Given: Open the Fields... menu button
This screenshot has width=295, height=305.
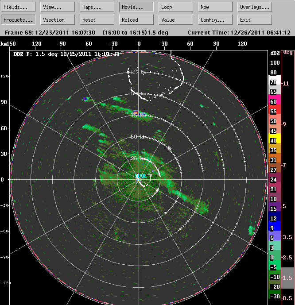Looking at the screenshot, I should coord(18,7).
